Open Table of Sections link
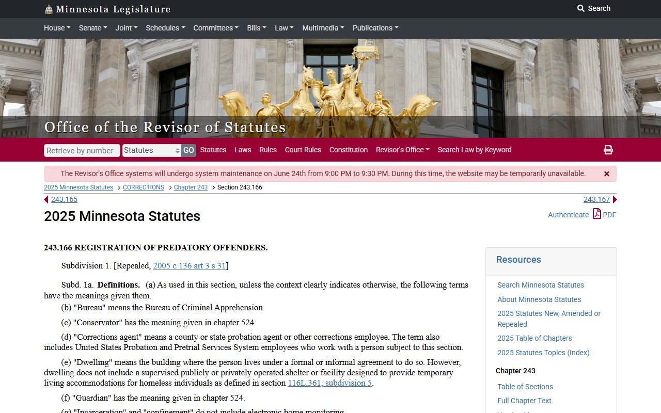The width and height of the screenshot is (661, 413). point(525,387)
